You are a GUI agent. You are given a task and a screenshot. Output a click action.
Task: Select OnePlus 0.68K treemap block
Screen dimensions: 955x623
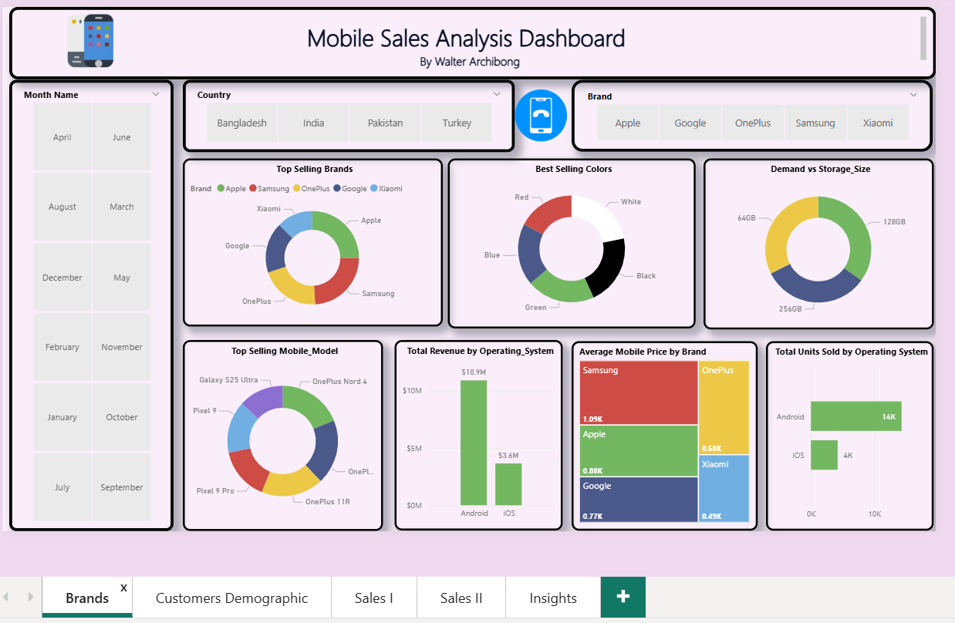(724, 407)
